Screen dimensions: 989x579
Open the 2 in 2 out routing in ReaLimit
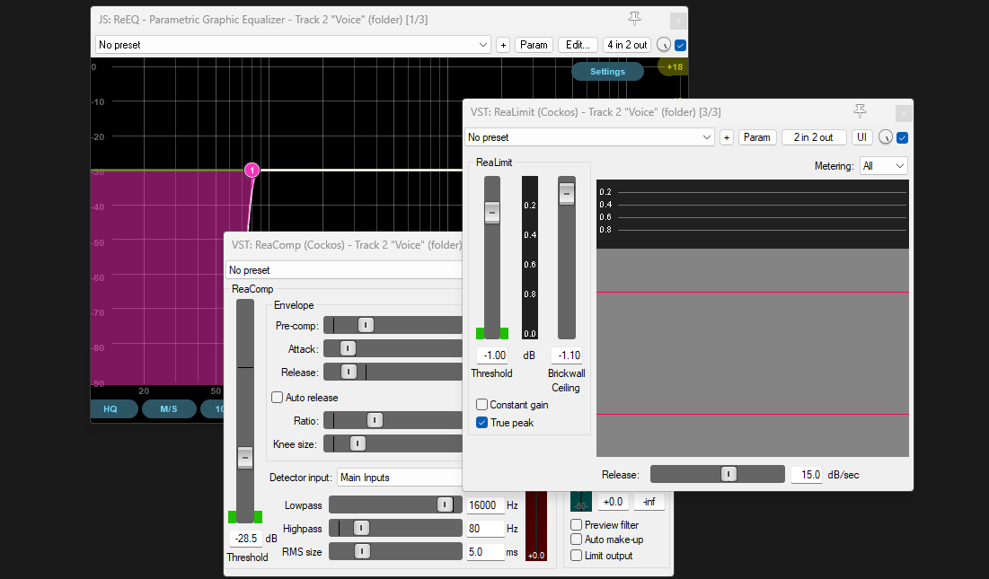click(814, 137)
